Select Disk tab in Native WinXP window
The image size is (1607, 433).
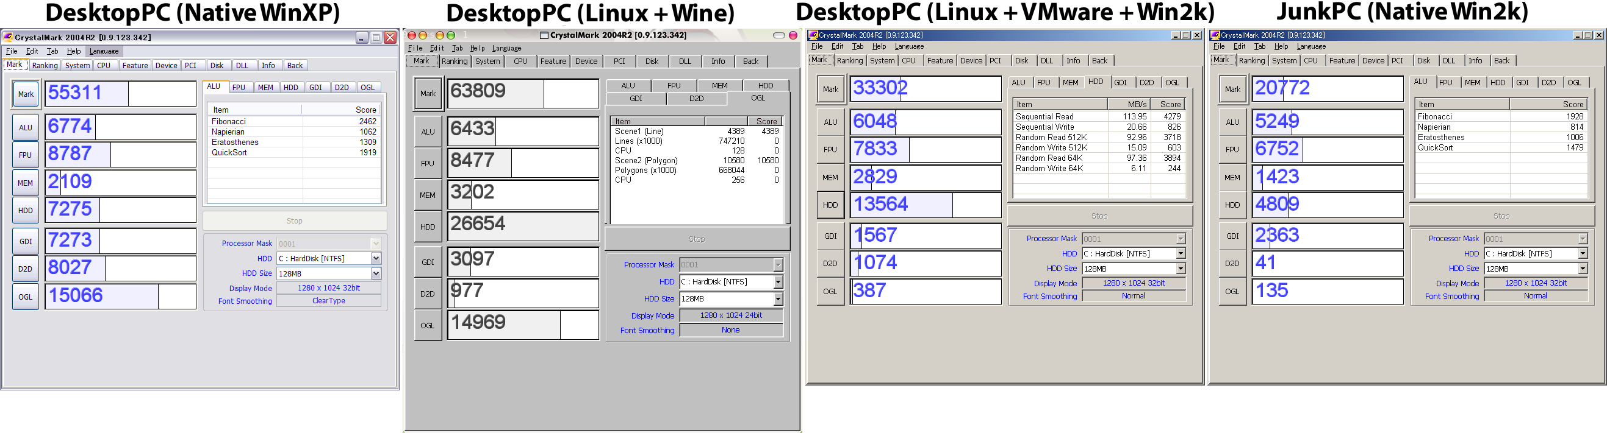(x=217, y=65)
